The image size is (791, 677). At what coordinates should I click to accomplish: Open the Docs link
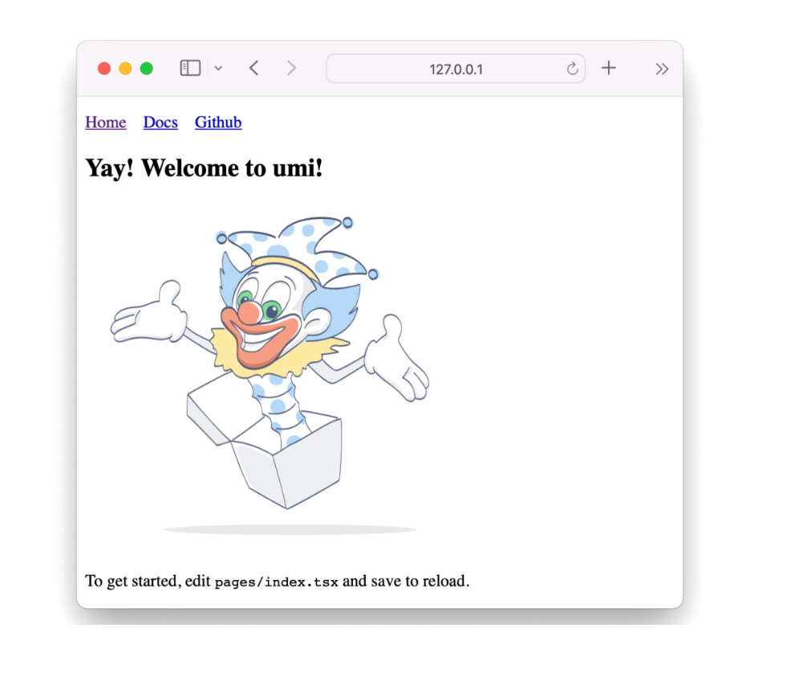point(160,122)
